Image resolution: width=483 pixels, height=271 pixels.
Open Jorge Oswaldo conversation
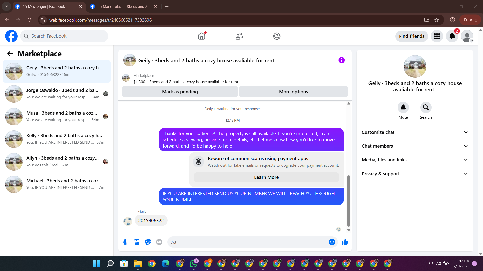pos(57,94)
